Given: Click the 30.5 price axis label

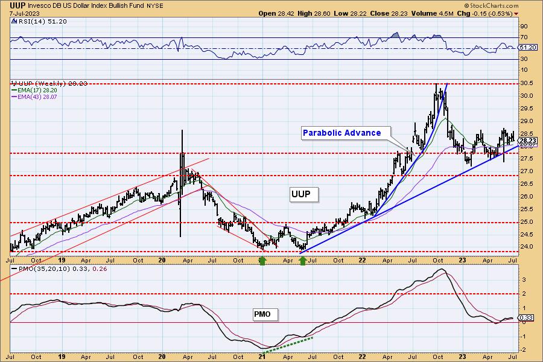Looking at the screenshot, I should tap(526, 83).
